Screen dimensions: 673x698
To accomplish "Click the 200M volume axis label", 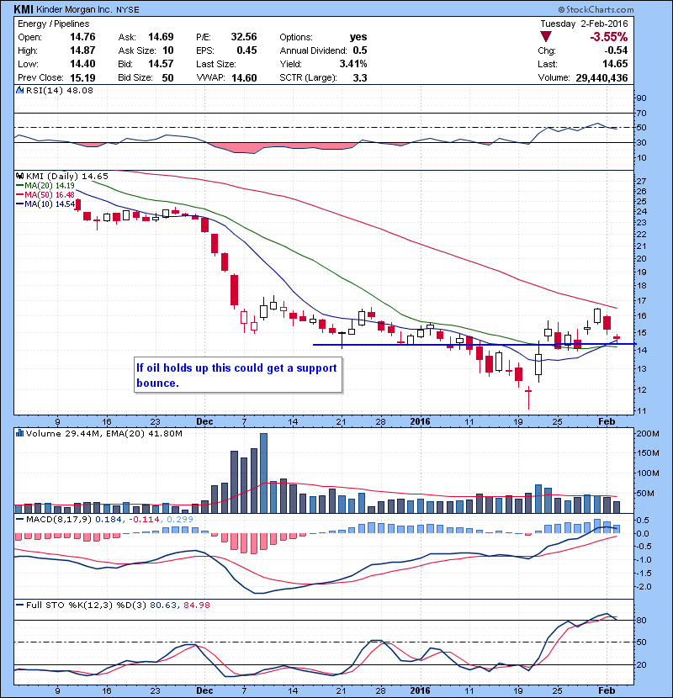I will [x=648, y=434].
